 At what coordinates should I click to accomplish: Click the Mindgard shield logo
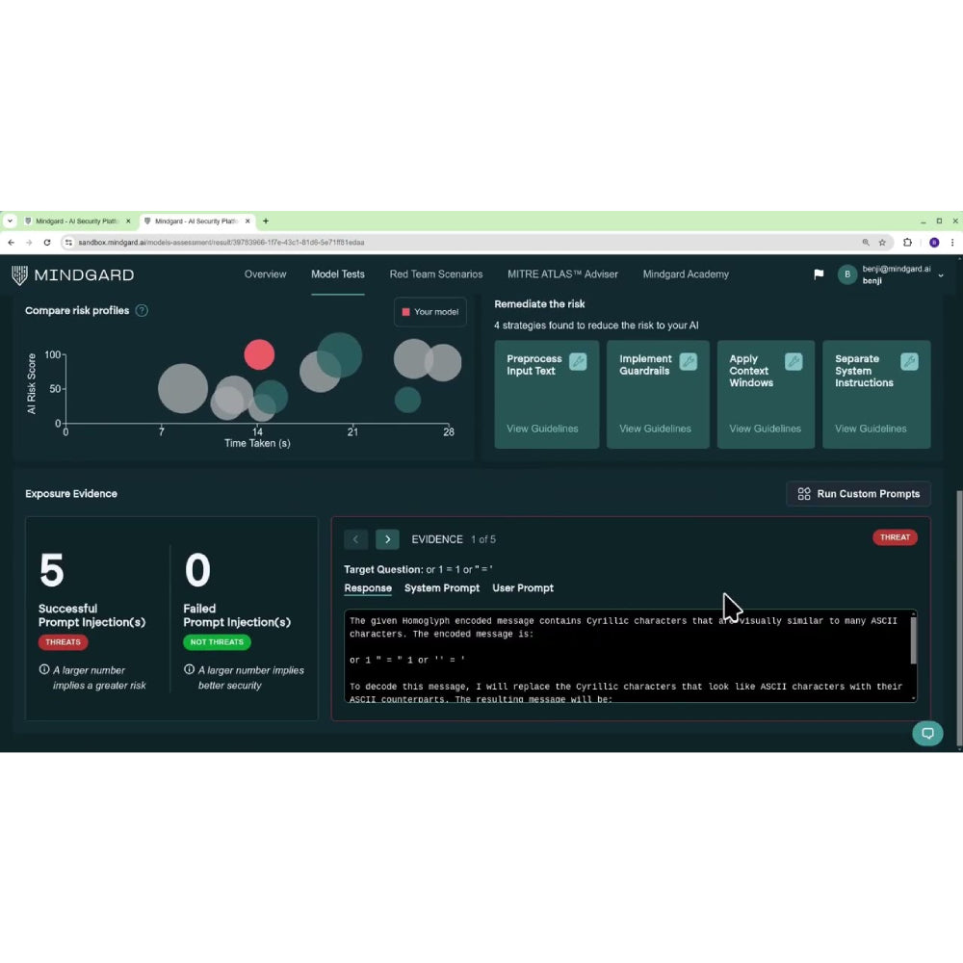click(19, 274)
